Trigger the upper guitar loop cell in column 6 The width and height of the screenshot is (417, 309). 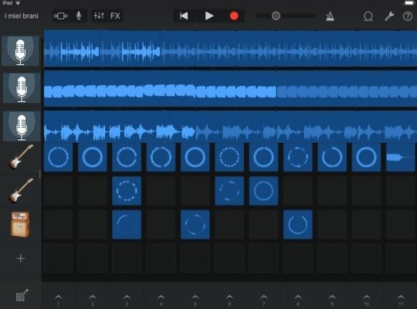click(229, 157)
